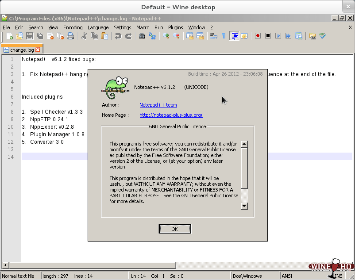This screenshot has height=280, width=355.
Task: Open the Search menu
Action: pos(36,27)
